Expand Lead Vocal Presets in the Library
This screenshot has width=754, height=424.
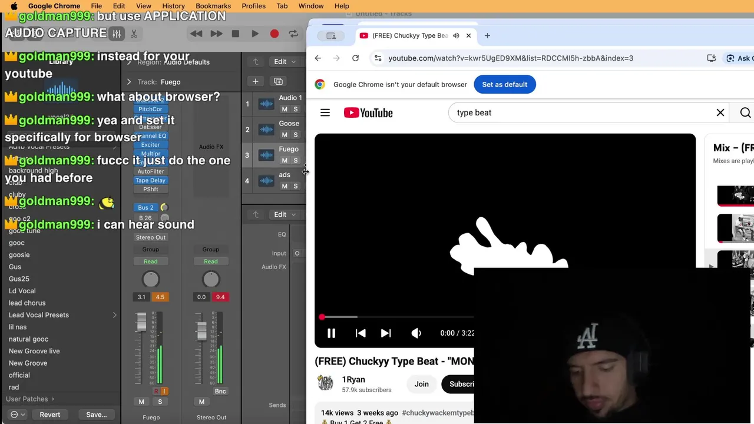tap(115, 315)
